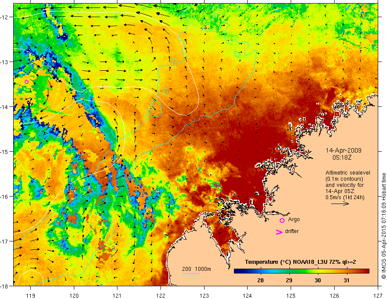Screen dimensions: 387x299
Task: Click the longitude axis label 120
Action: 74,295
